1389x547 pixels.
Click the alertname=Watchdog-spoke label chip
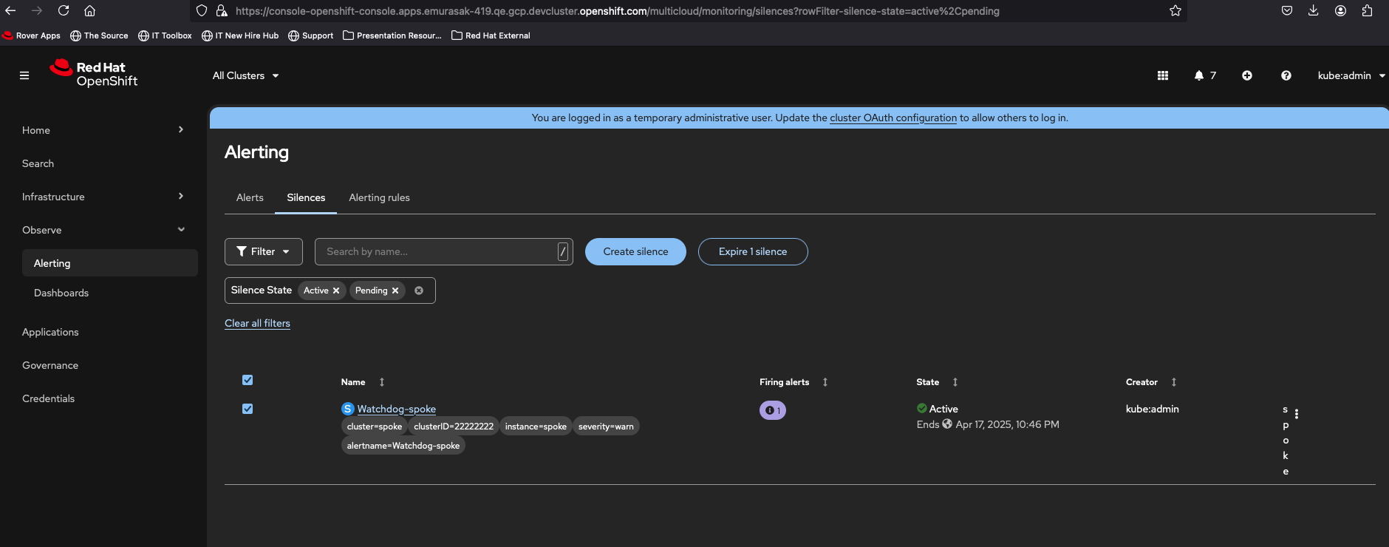point(403,446)
